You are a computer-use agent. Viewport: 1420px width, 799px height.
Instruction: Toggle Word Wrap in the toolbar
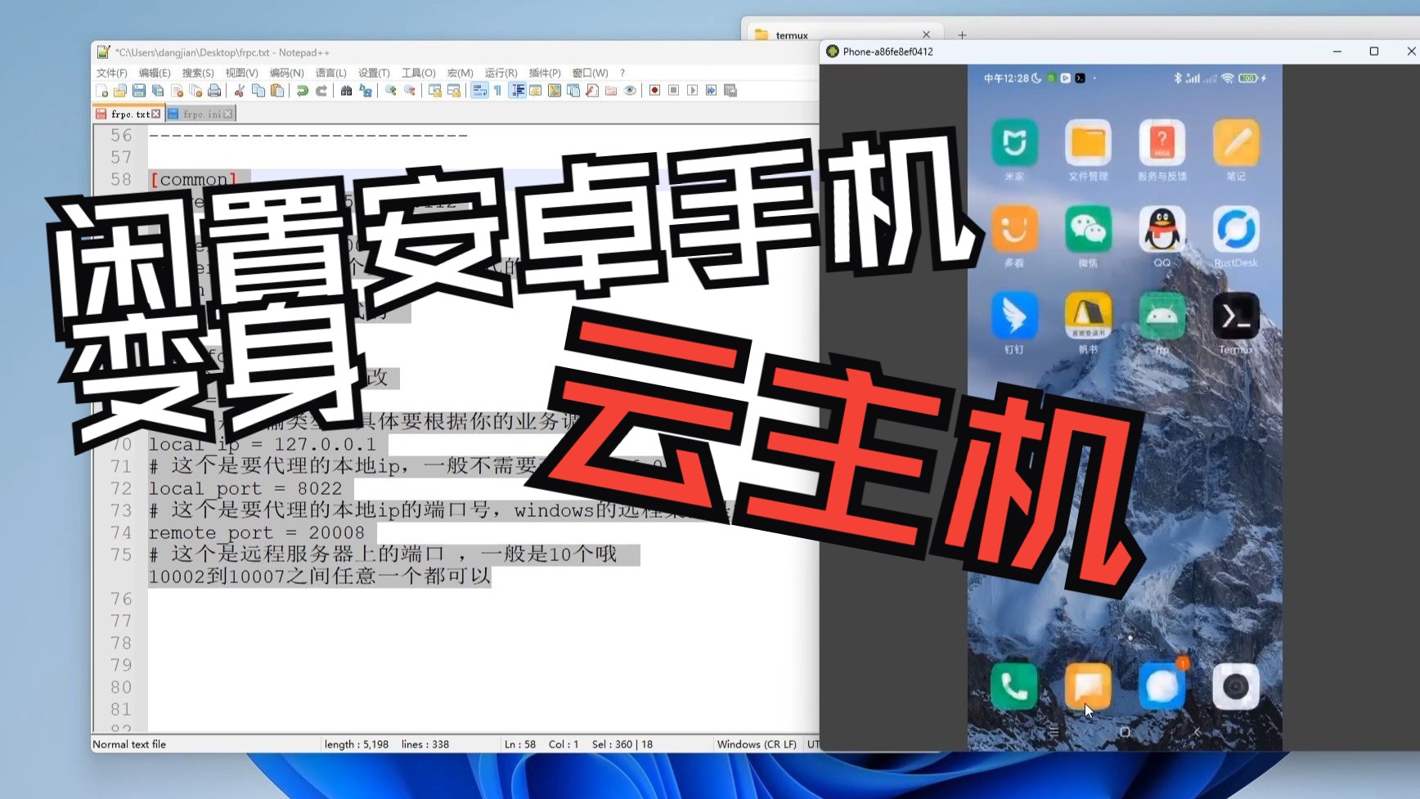coord(479,91)
